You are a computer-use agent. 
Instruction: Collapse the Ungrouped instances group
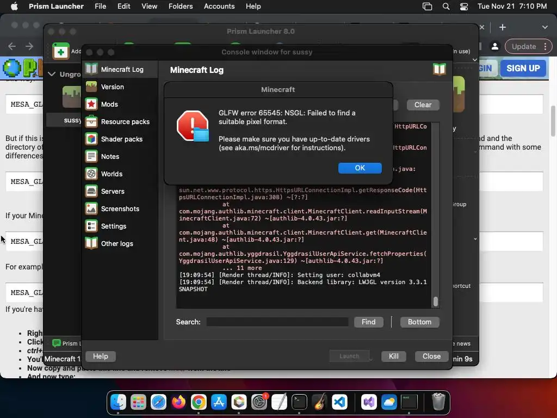point(52,74)
